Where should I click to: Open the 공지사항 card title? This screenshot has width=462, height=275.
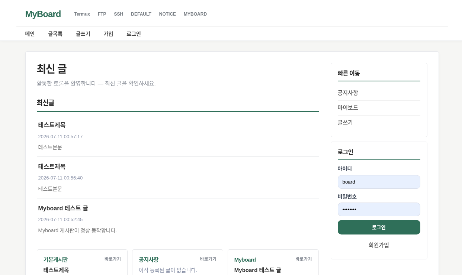click(148, 259)
